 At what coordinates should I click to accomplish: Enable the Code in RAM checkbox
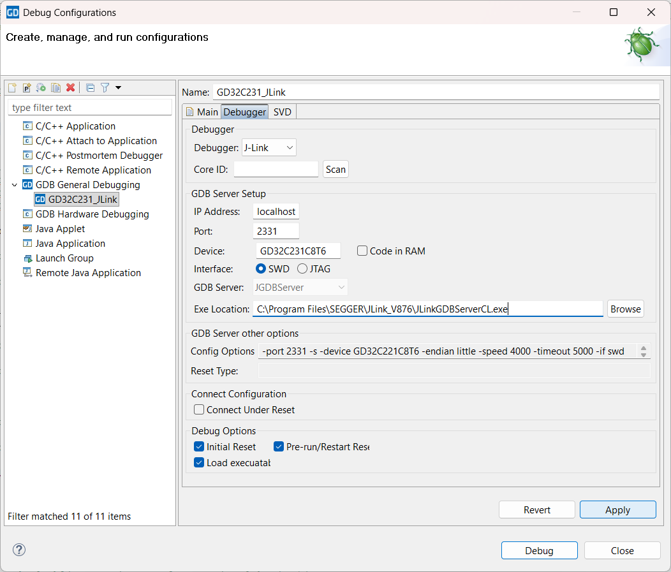[362, 251]
